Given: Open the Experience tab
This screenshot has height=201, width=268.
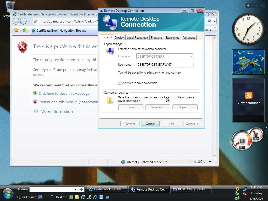Looking at the screenshot, I should coord(172,38).
